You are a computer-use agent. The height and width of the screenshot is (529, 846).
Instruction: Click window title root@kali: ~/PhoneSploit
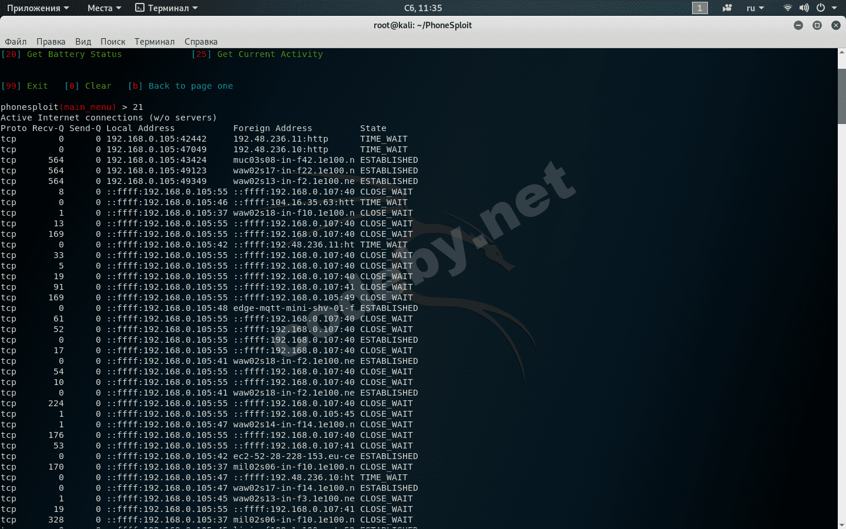point(422,25)
